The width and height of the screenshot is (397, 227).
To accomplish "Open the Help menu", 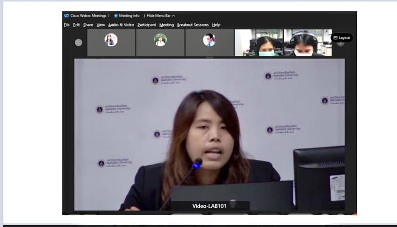I will pos(216,25).
